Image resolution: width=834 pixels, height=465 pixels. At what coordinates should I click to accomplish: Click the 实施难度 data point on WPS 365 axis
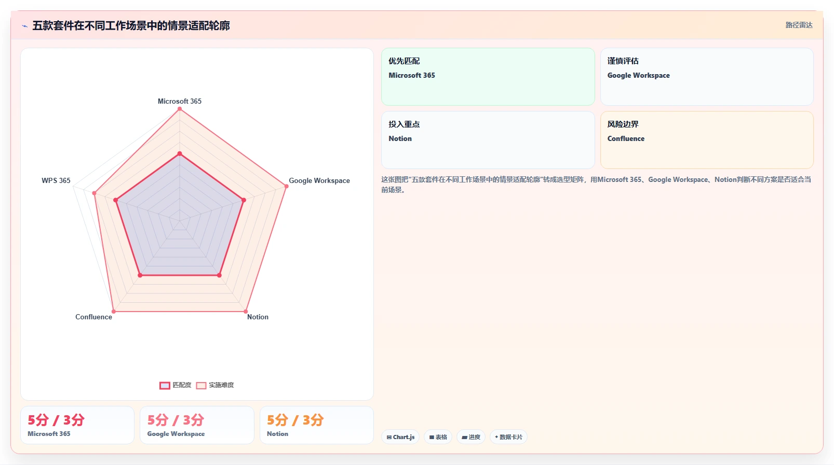pyautogui.click(x=95, y=193)
